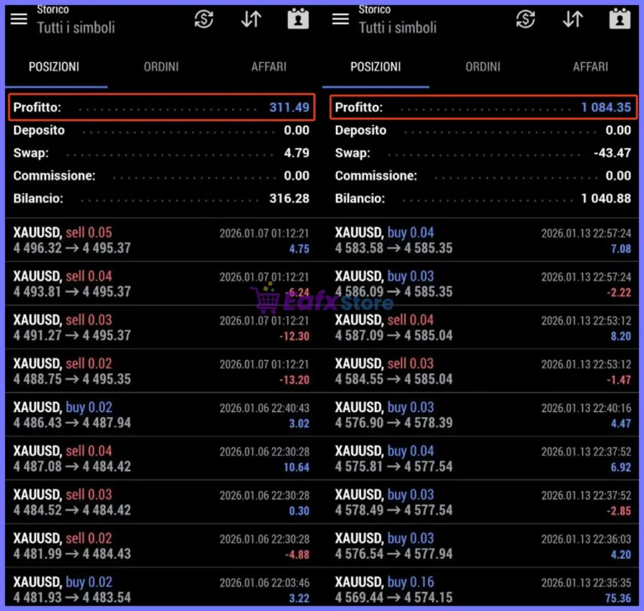The image size is (644, 611).
Task: Select Profitto value 1 084.35
Action: pyautogui.click(x=606, y=107)
